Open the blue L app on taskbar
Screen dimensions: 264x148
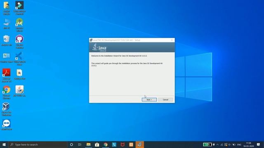click(x=114, y=144)
